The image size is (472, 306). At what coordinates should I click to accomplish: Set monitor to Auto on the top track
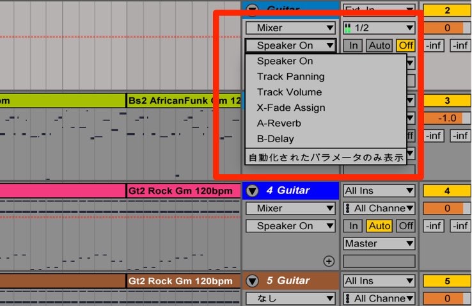click(379, 45)
